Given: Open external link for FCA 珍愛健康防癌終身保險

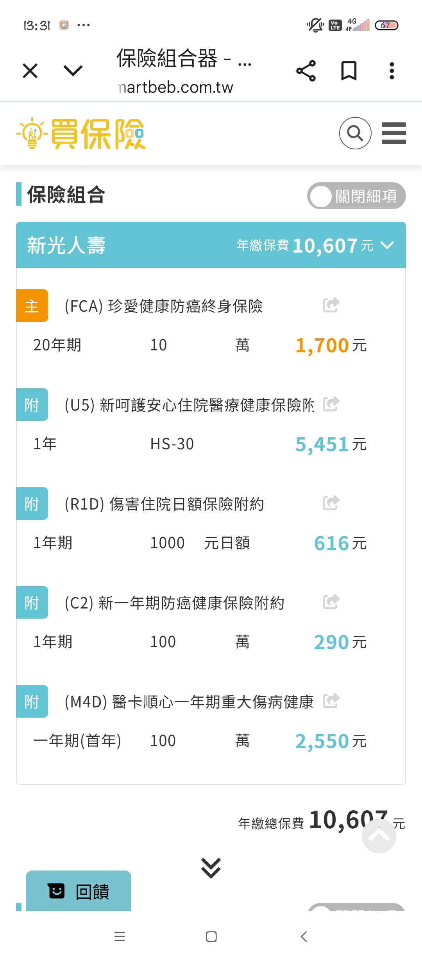Looking at the screenshot, I should [331, 305].
